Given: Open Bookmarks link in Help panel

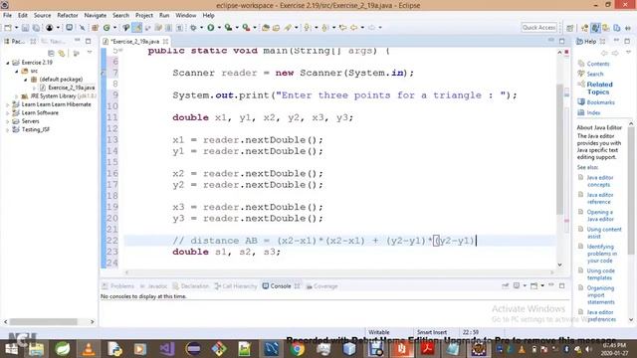Looking at the screenshot, I should 600,102.
